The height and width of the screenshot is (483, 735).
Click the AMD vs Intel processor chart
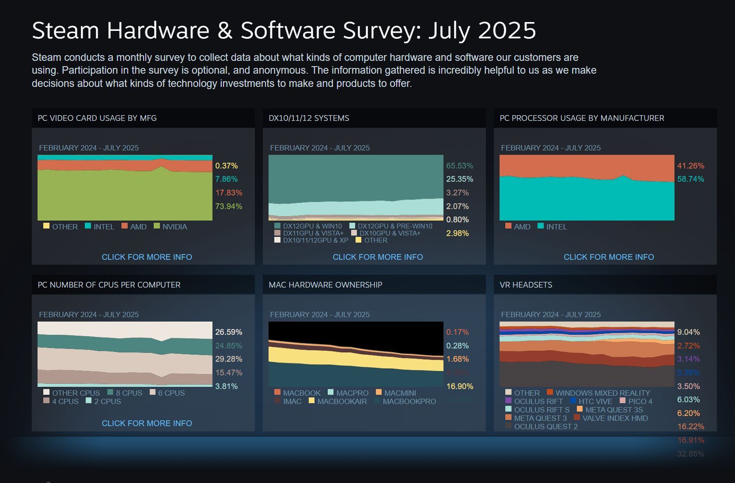coord(587,187)
